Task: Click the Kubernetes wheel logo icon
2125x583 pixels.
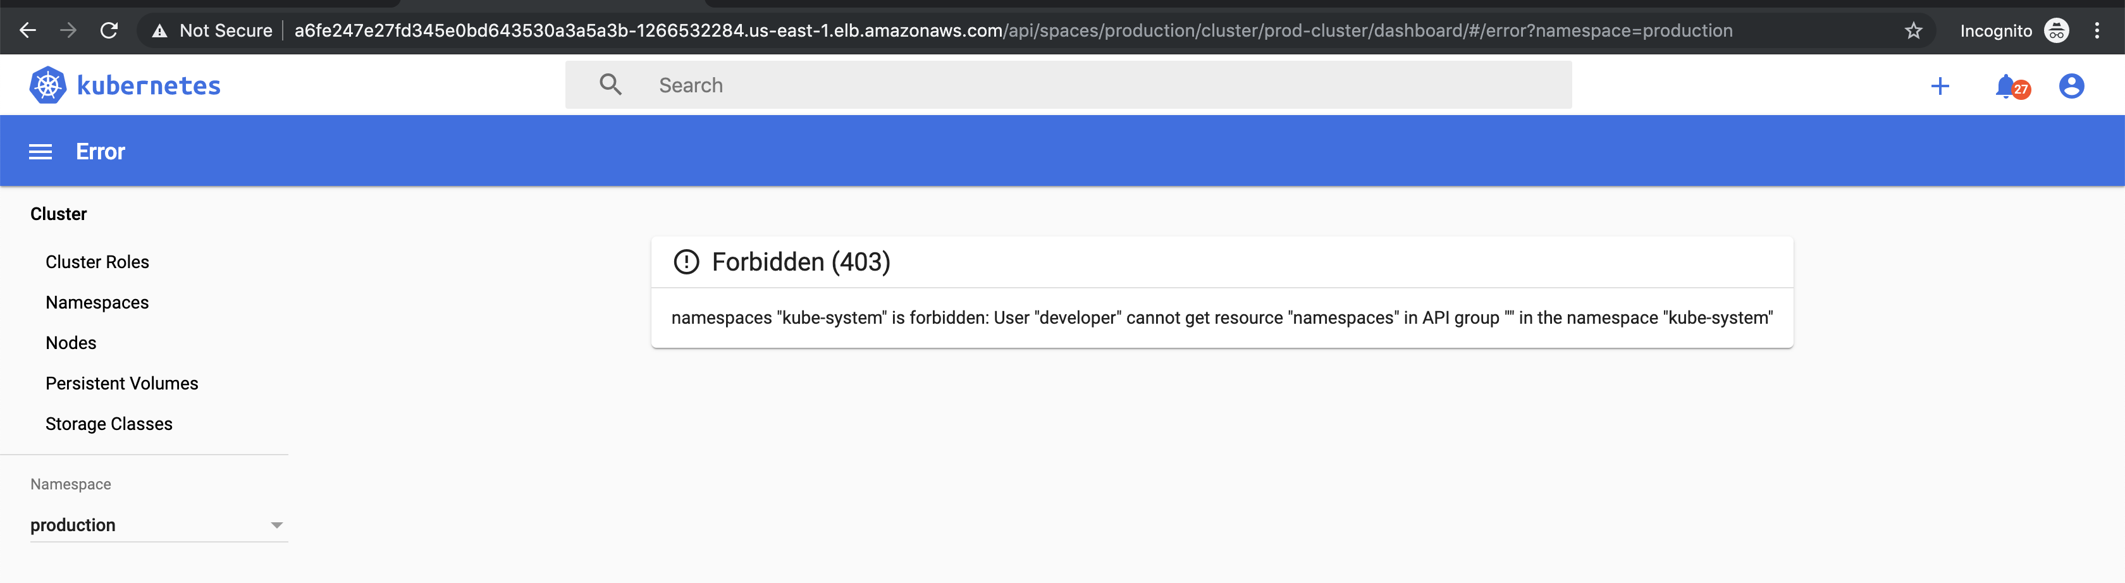Action: click(x=48, y=85)
